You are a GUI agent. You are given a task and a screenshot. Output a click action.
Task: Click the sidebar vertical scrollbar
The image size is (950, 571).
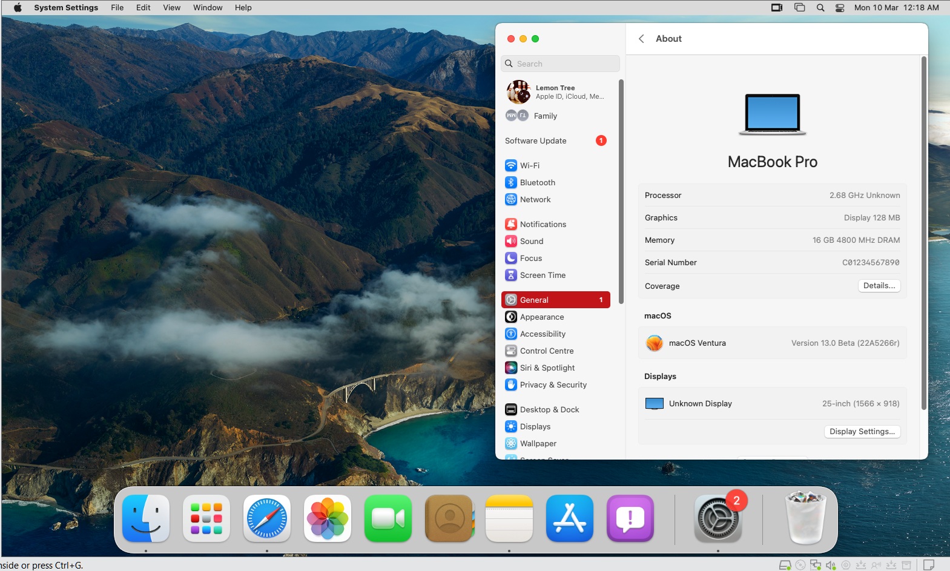click(621, 191)
